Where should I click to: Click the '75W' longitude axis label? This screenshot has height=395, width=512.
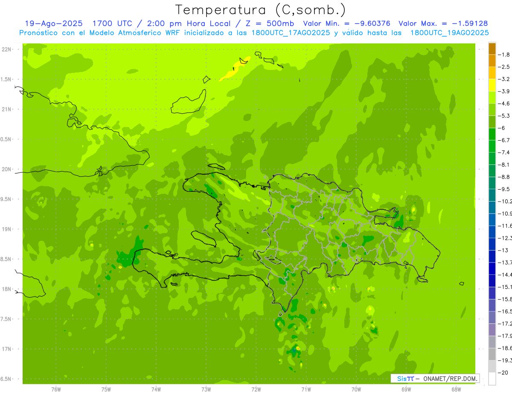coord(106,389)
